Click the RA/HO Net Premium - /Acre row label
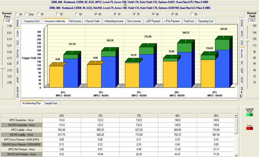 pyautogui.click(x=22, y=154)
